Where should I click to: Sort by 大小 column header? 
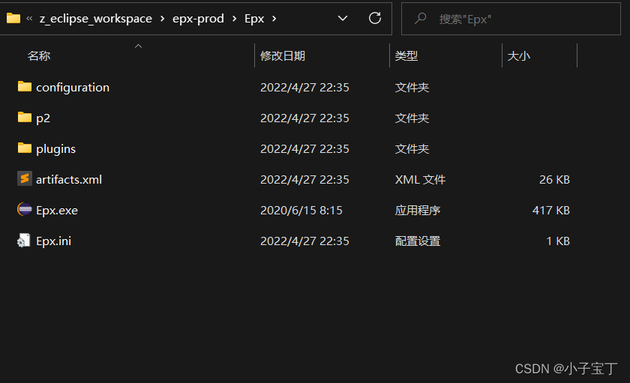tap(519, 55)
